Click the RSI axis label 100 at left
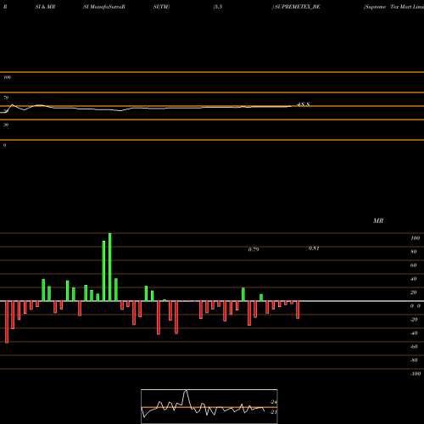Image resolution: width=424 pixels, height=424 pixels. click(7, 77)
